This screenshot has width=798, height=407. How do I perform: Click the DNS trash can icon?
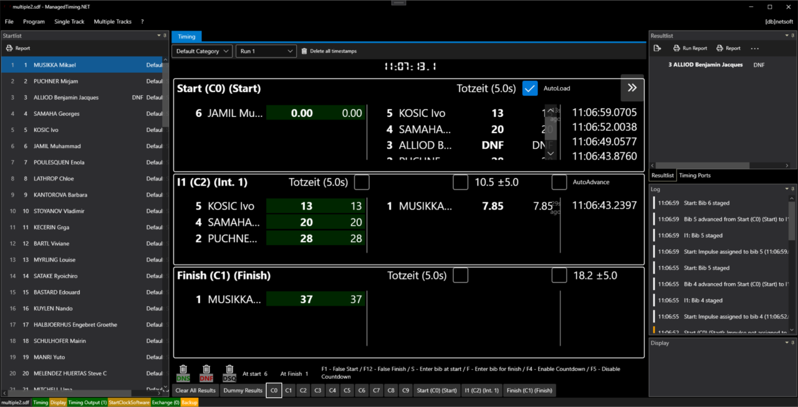183,370
